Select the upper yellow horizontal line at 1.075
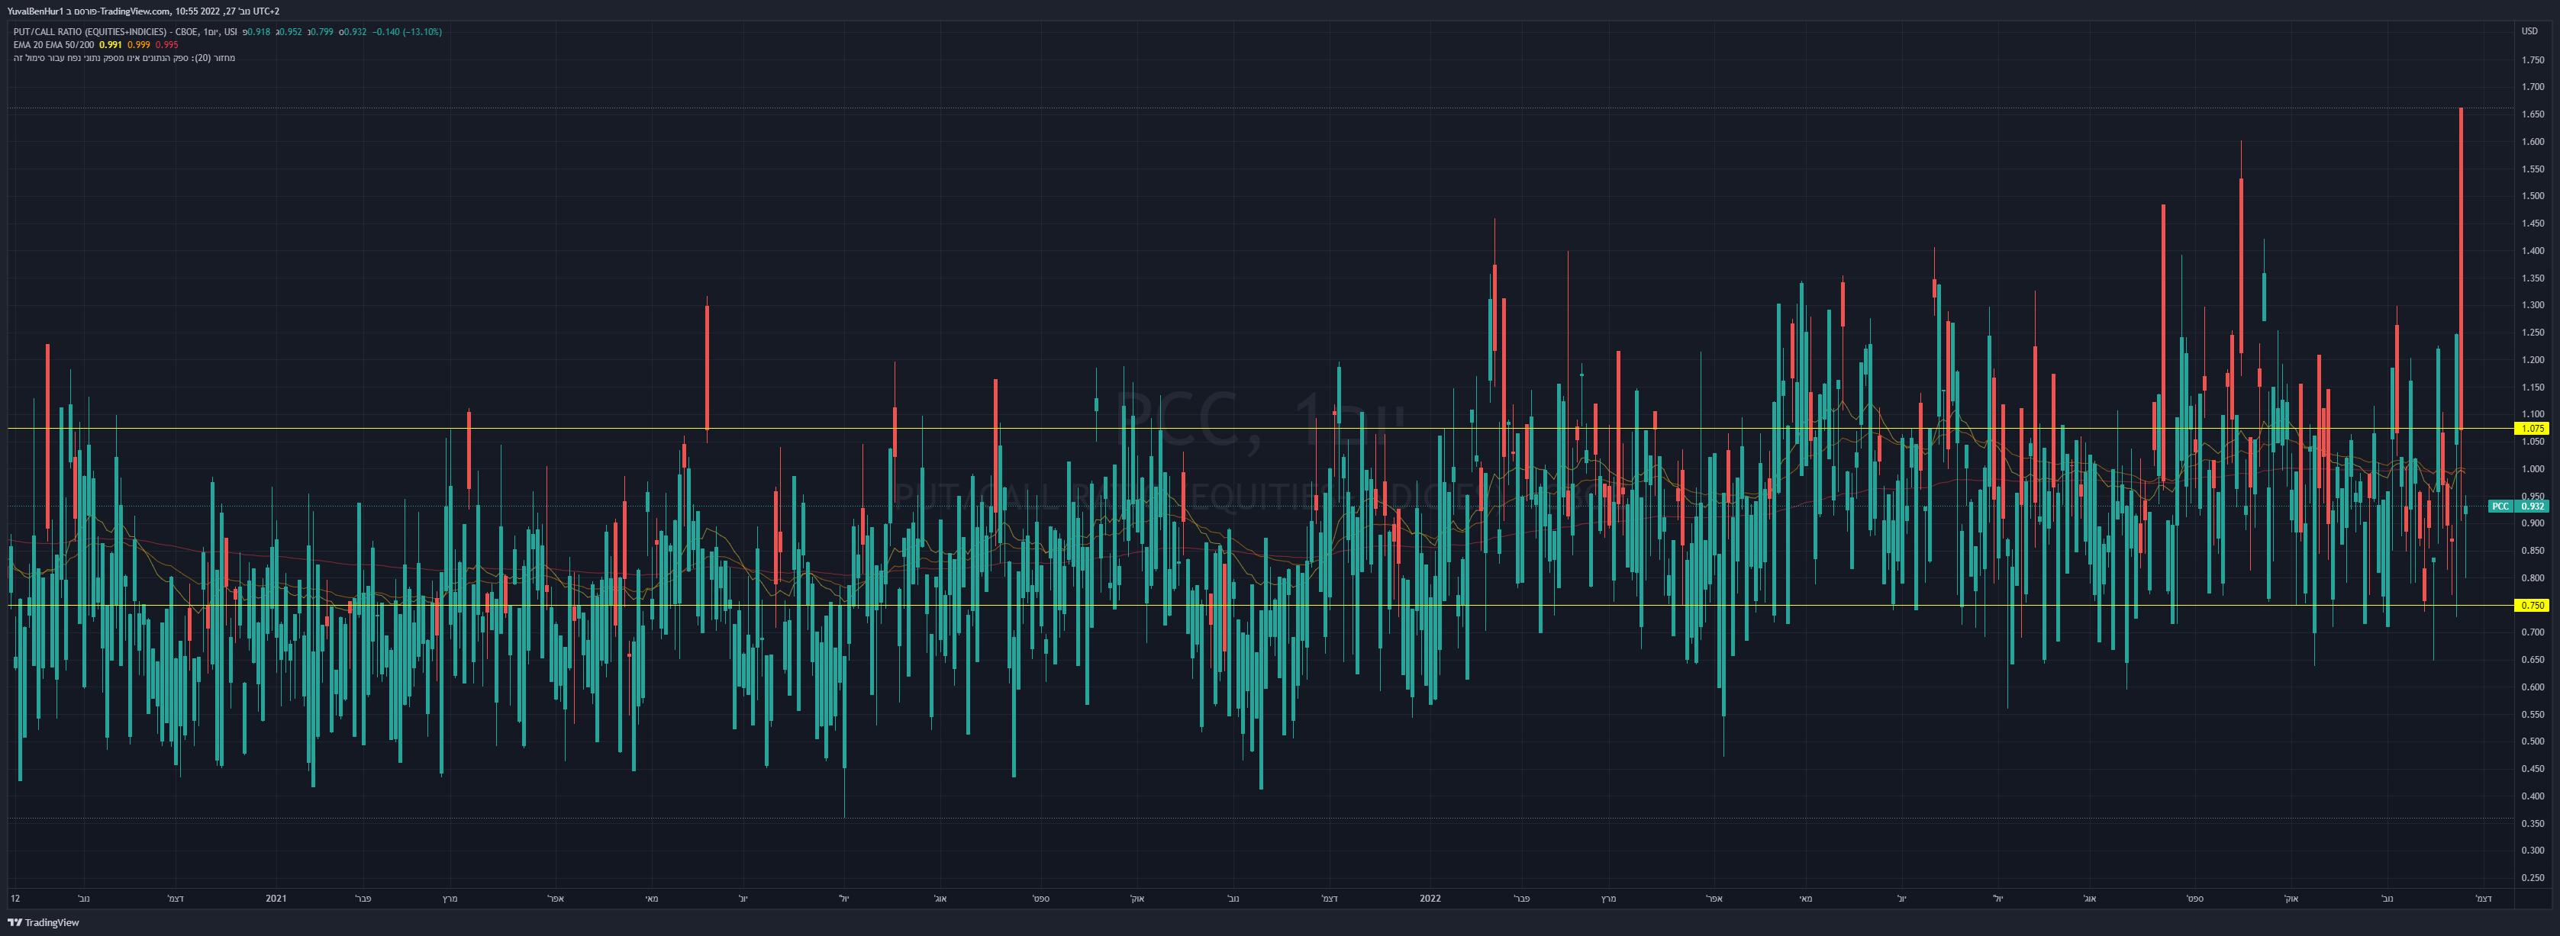 coord(1260,428)
